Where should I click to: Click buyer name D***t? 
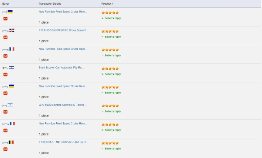(x=5, y=143)
